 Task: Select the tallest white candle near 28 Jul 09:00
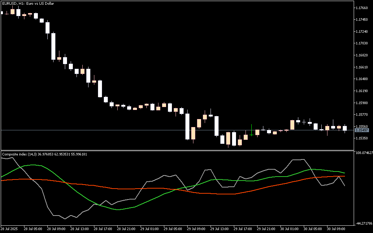coord(53,46)
